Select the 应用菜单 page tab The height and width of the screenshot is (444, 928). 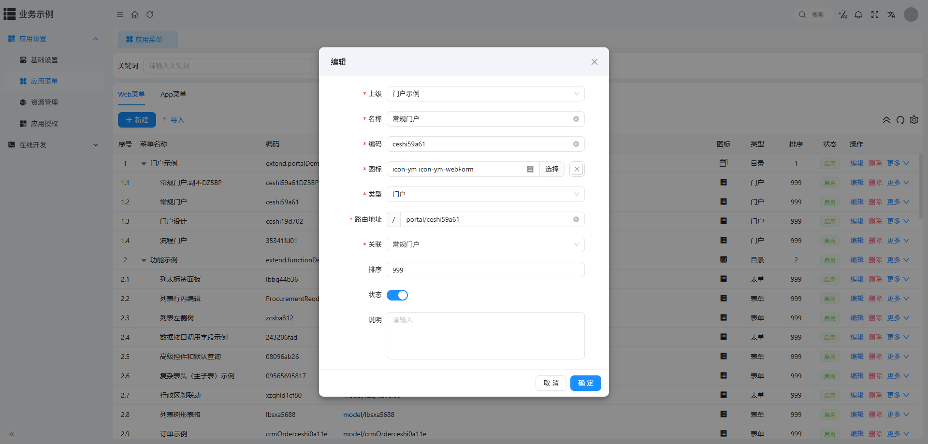[x=148, y=40]
